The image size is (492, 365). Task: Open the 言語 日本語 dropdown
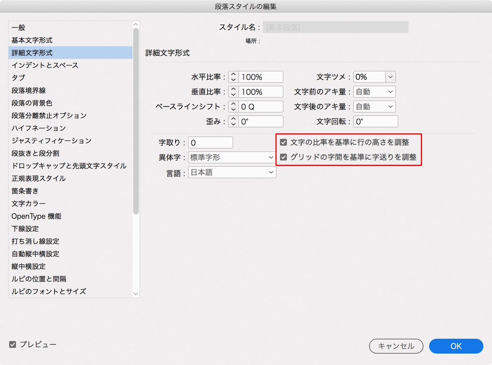point(232,172)
